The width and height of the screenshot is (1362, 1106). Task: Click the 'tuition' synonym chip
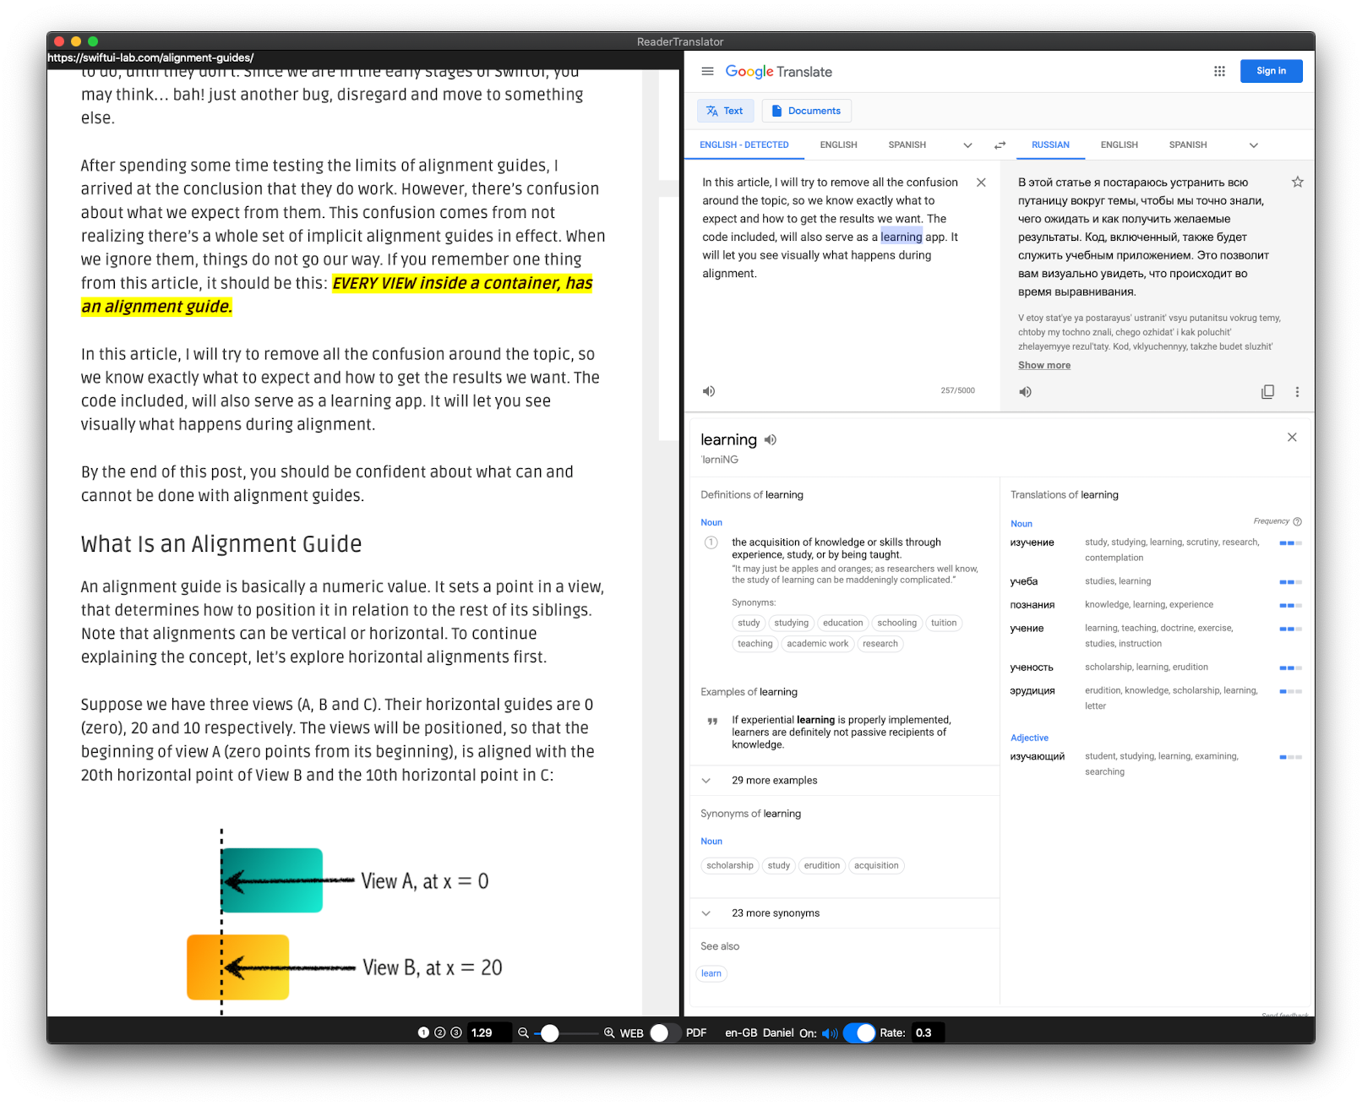943,623
